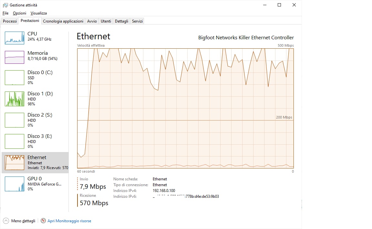
Task: Open the Opzioni menu
Action: [x=19, y=13]
